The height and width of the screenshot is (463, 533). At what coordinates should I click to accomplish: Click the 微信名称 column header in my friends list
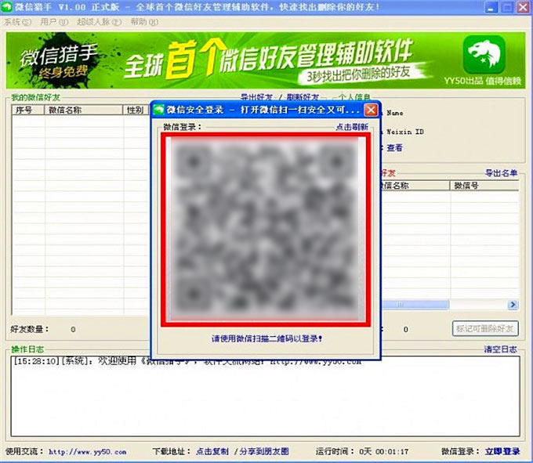pos(84,110)
